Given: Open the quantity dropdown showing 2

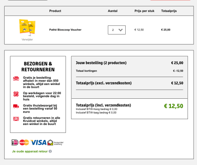Looking at the screenshot, I should click(117, 30).
